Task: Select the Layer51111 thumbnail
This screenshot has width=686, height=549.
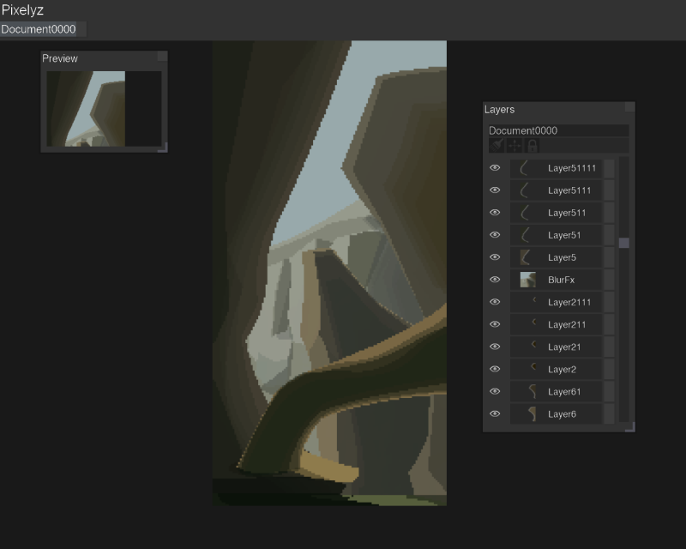Action: 527,168
